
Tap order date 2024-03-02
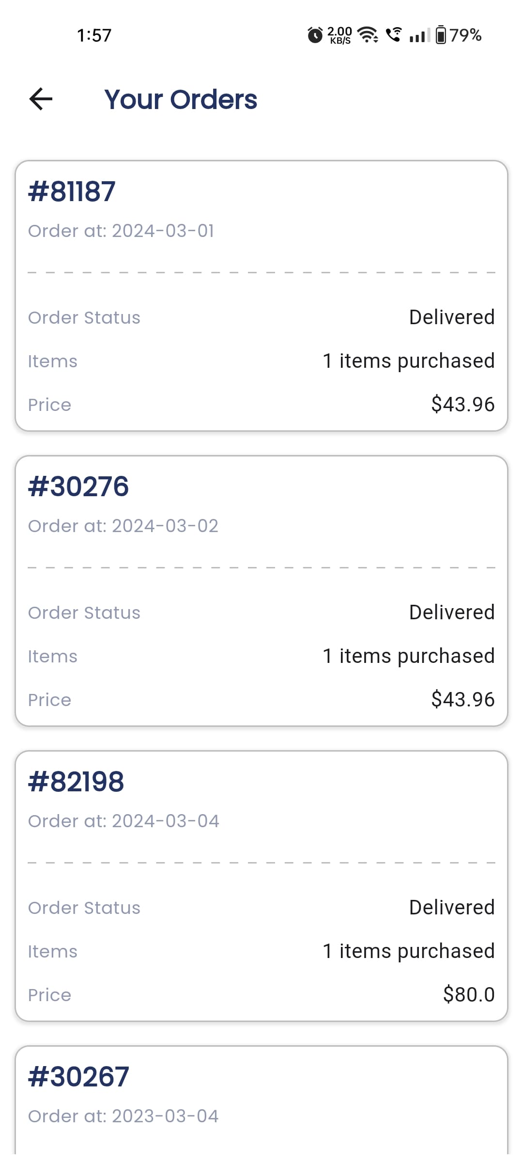click(x=123, y=526)
